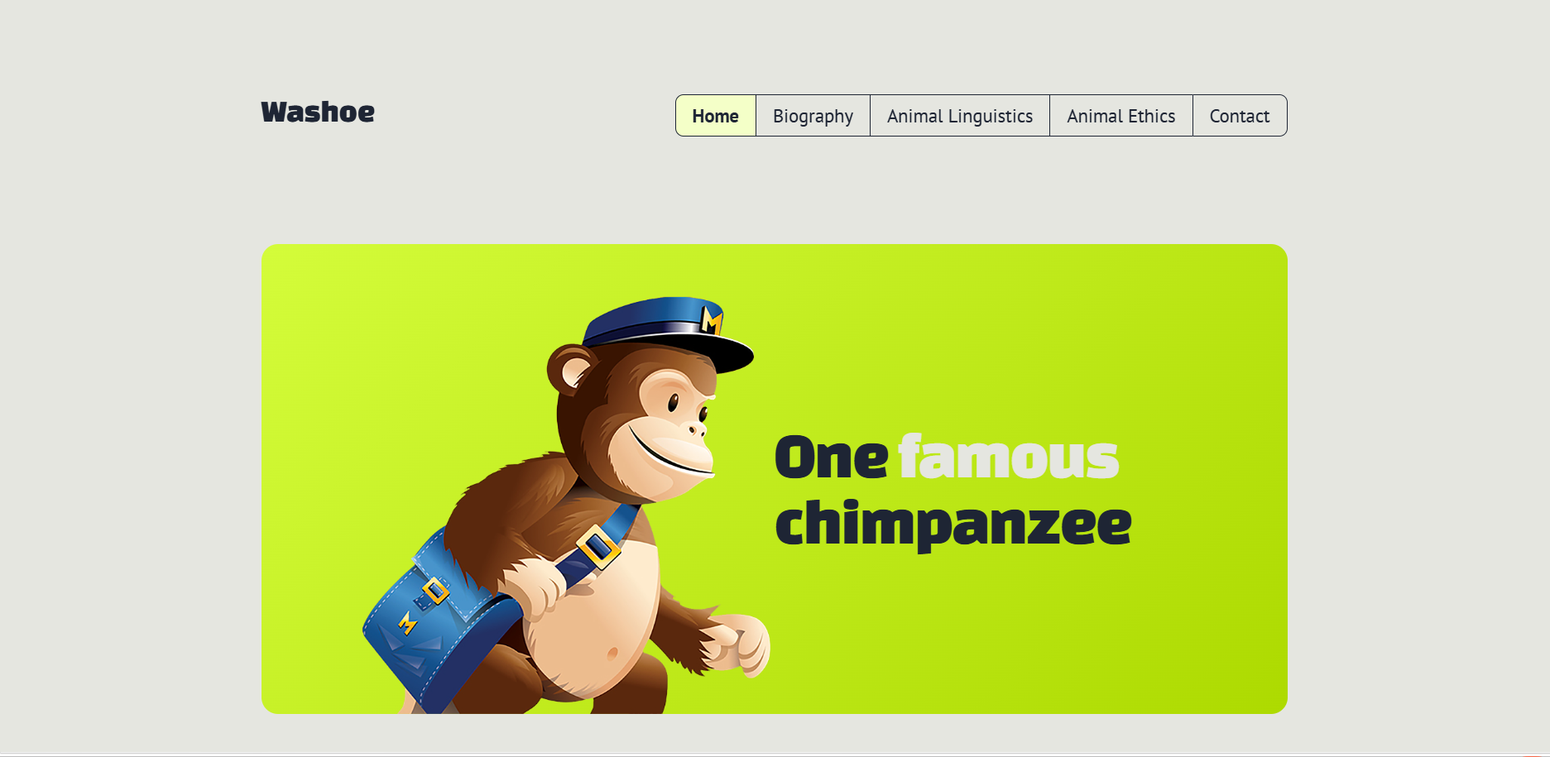Click the chimp's blue postman cap

point(667,333)
